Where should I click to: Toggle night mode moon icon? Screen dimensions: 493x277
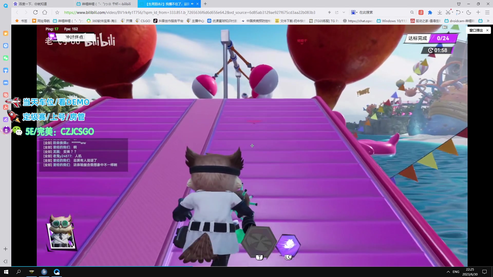point(469,12)
